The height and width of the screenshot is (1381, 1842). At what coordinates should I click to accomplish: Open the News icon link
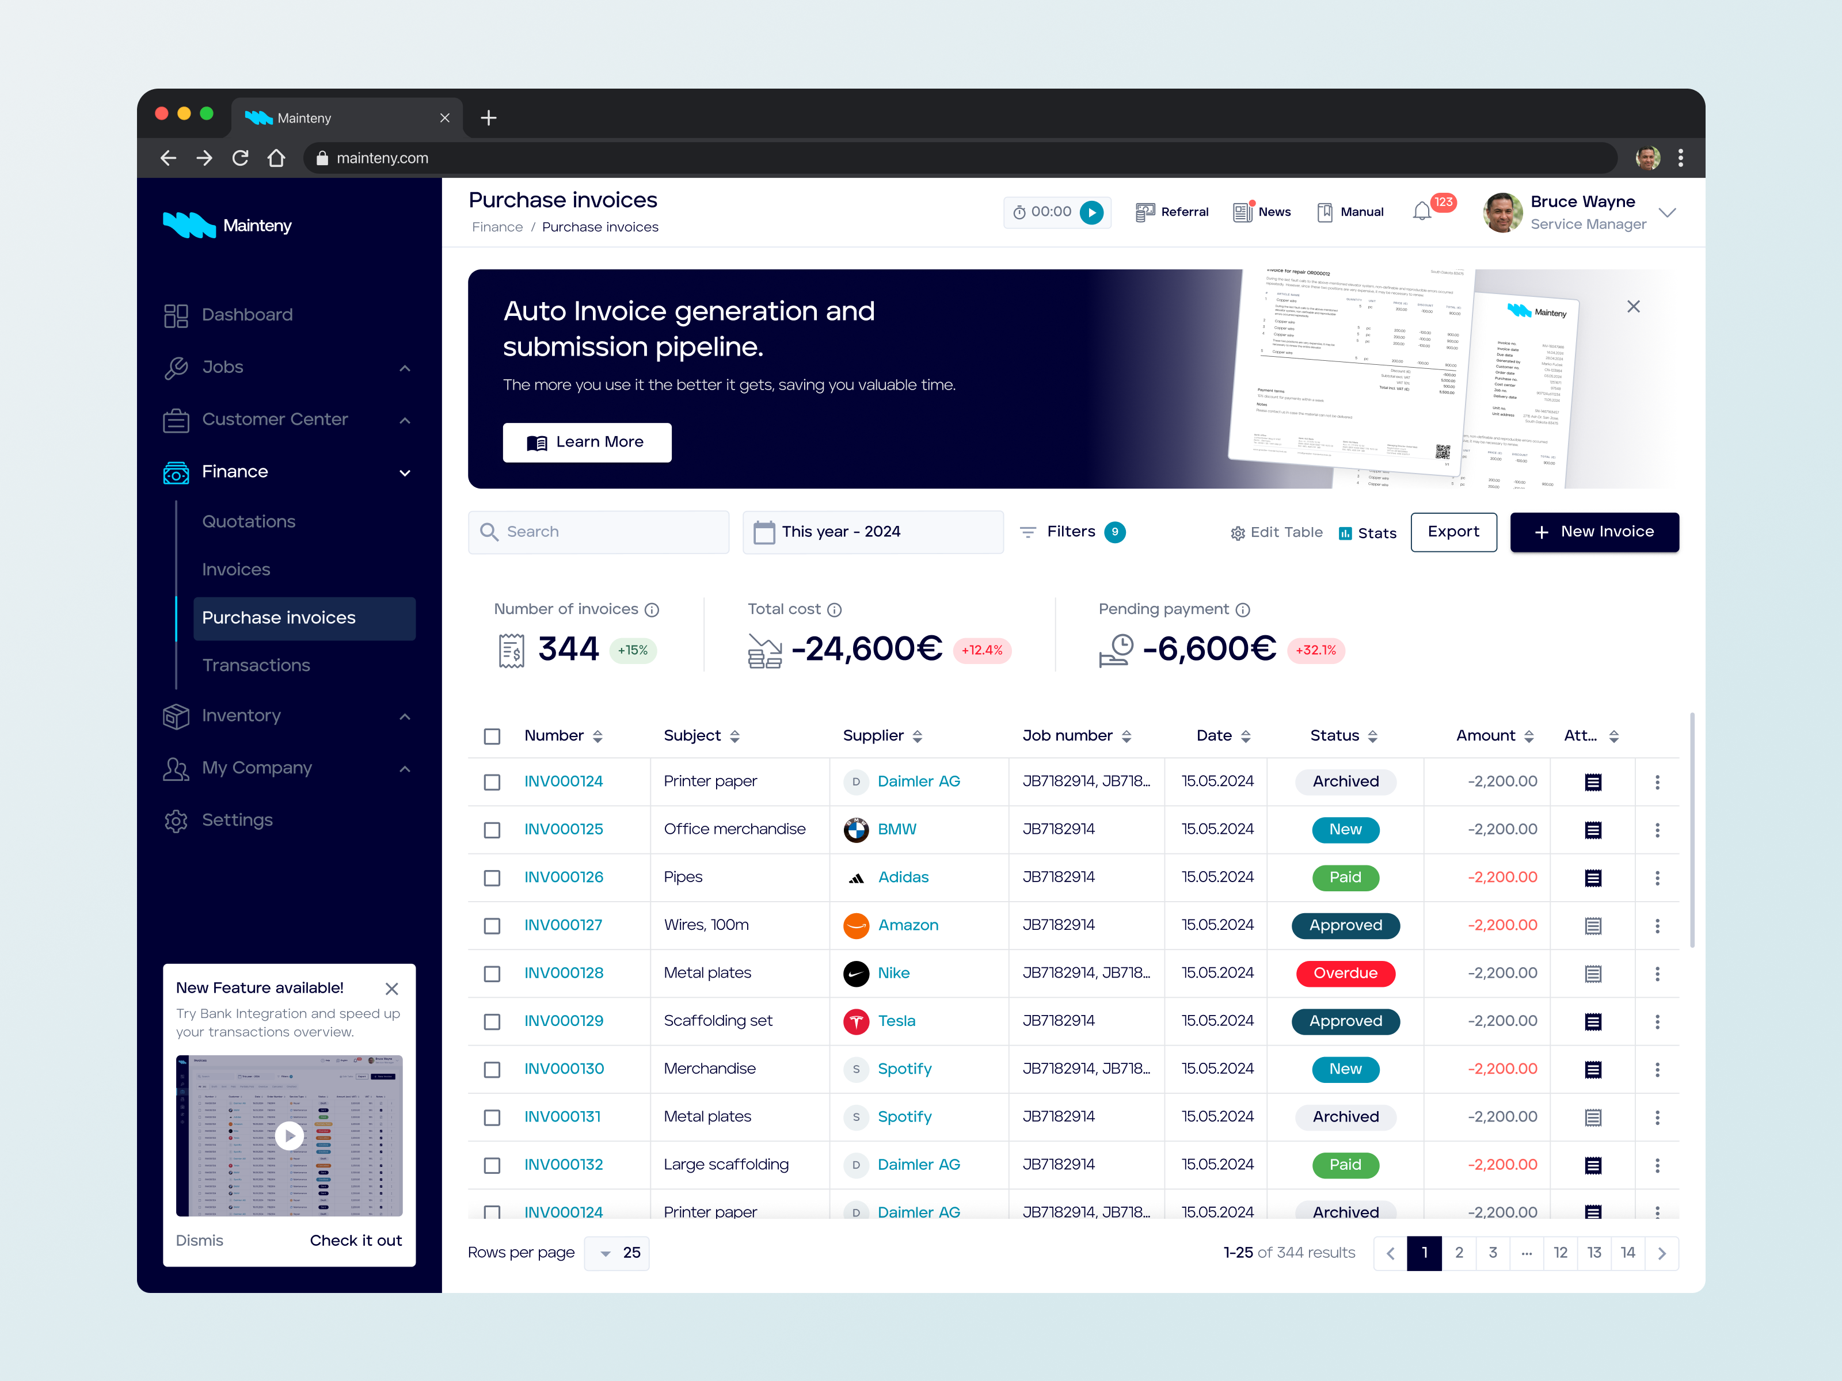(1262, 212)
